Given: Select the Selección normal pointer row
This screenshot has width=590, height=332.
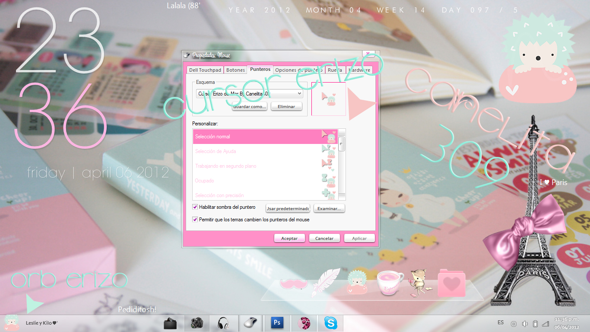Looking at the screenshot, I should click(265, 137).
